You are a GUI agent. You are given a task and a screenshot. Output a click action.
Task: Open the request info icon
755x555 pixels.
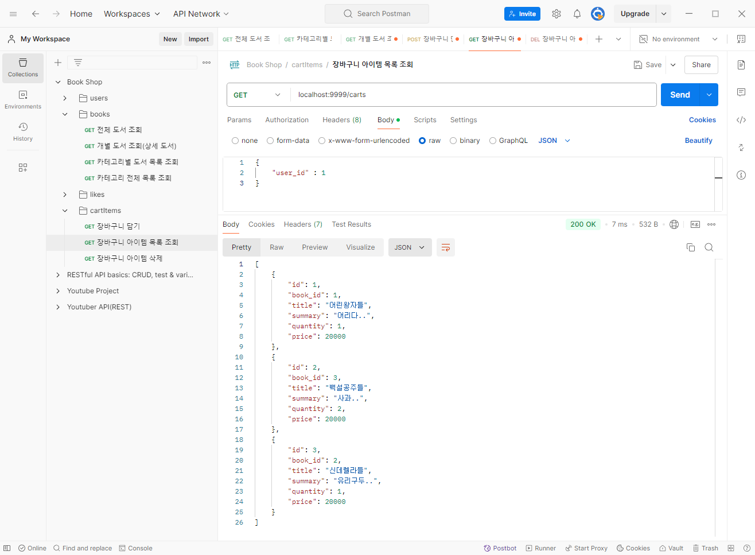[x=741, y=175]
